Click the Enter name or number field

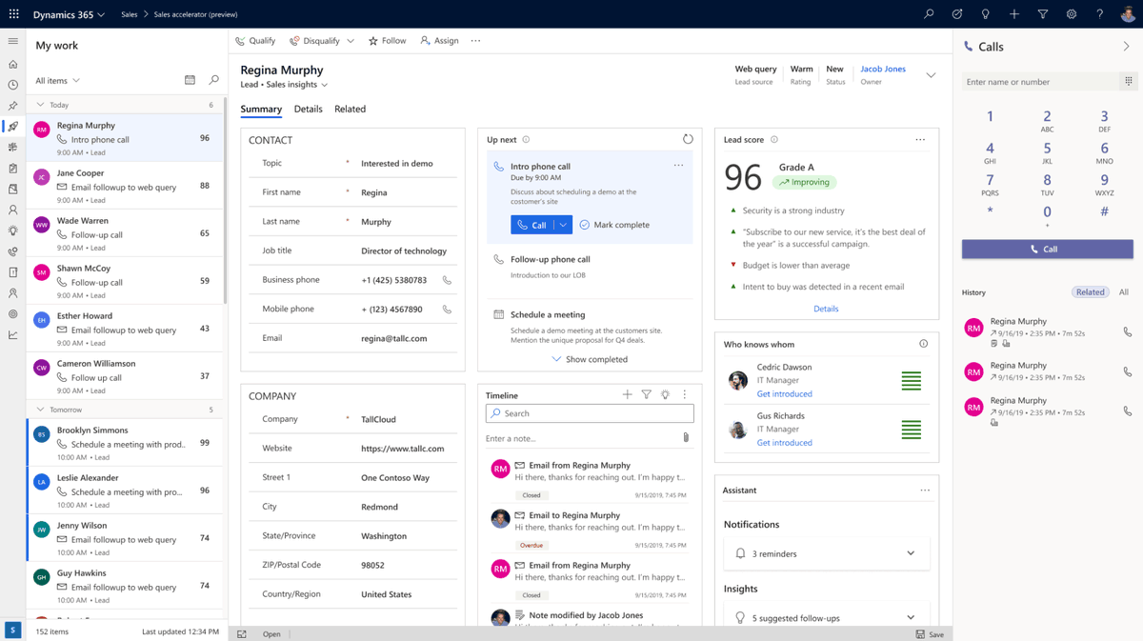point(1039,82)
